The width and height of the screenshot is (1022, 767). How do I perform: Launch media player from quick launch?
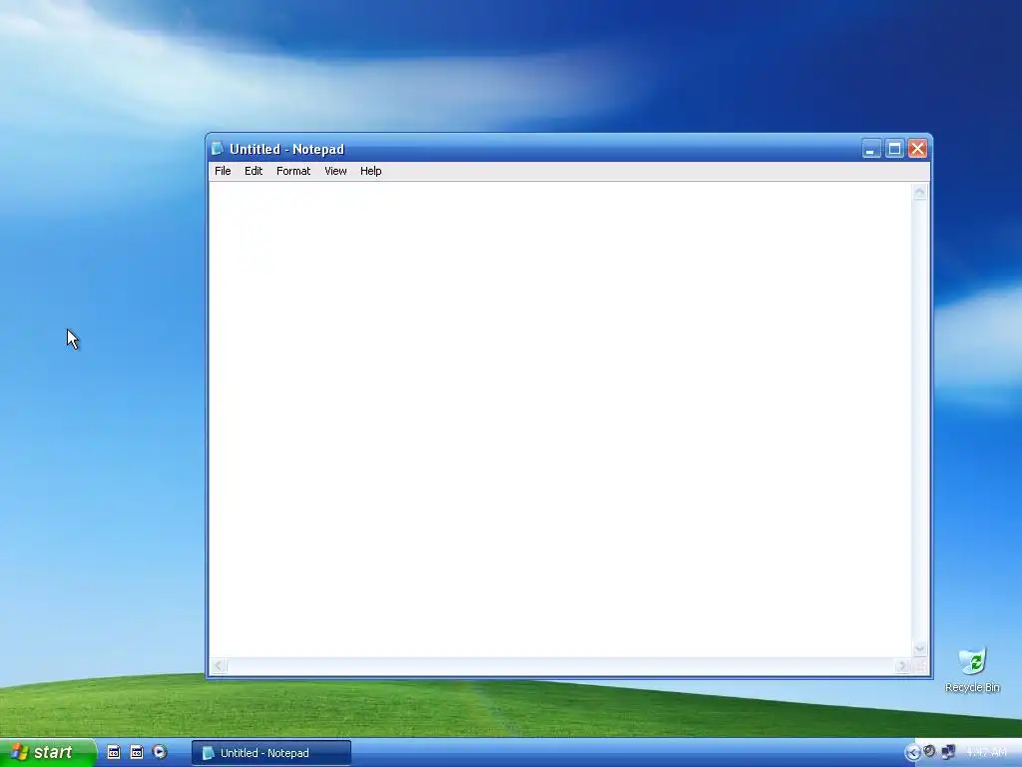(x=160, y=753)
